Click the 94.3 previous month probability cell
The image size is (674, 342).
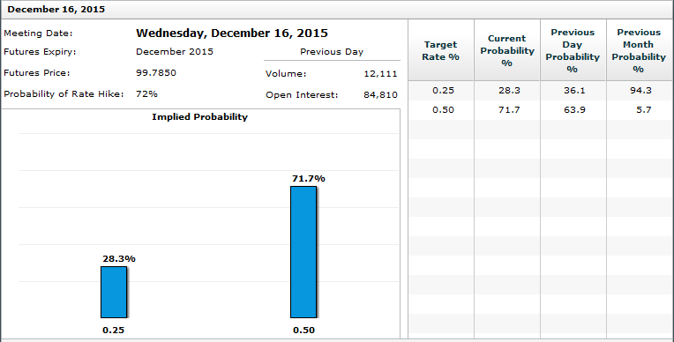[x=640, y=91]
